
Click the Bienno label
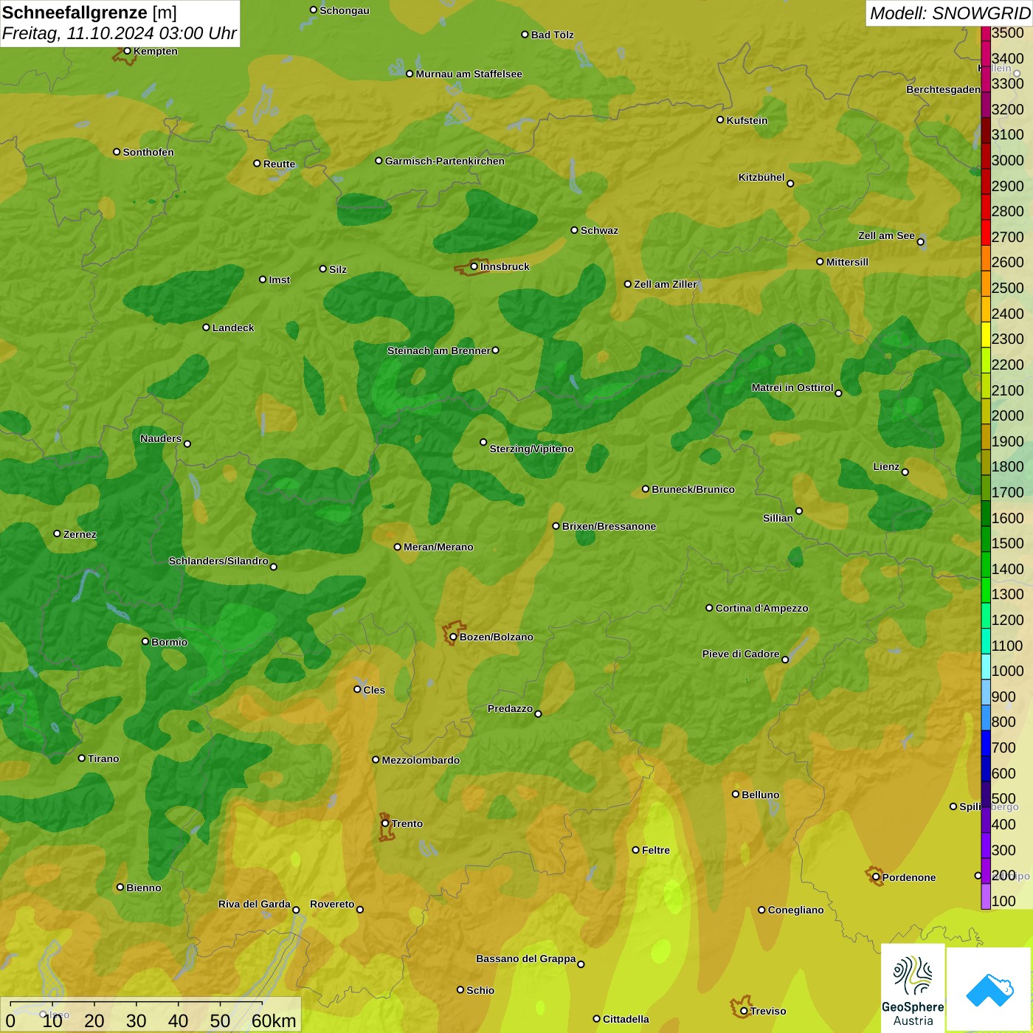pyautogui.click(x=143, y=888)
